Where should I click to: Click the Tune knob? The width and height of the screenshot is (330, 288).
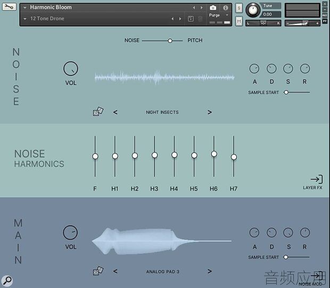253,10
